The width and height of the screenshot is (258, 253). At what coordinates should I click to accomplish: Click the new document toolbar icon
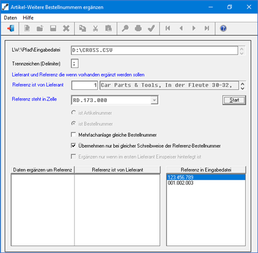click(x=27, y=28)
